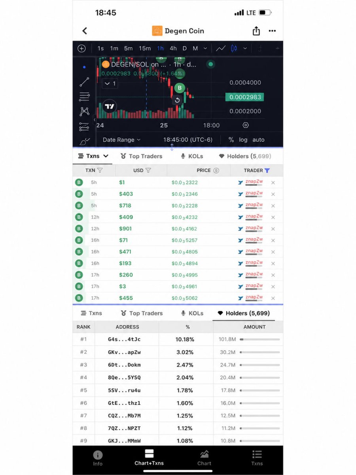Click the Degen Coin title
Viewport: 356px width, 475px height.
pyautogui.click(x=184, y=31)
